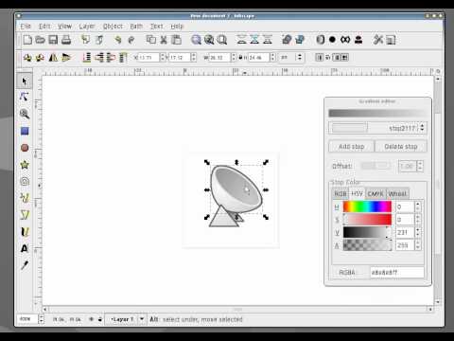Viewport: 454px width, 341px height.
Task: Click the Alpha checkerboard slider
Action: point(367,245)
